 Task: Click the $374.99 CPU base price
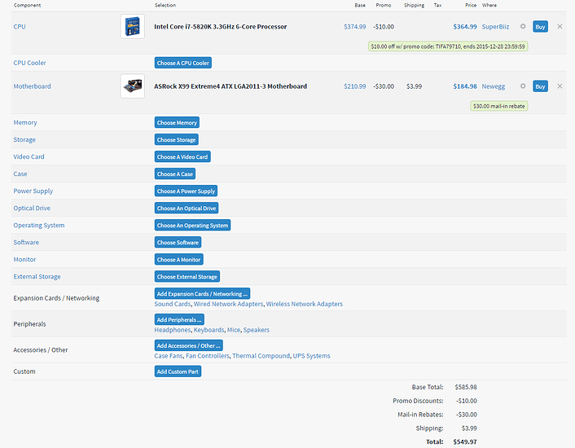click(x=354, y=26)
